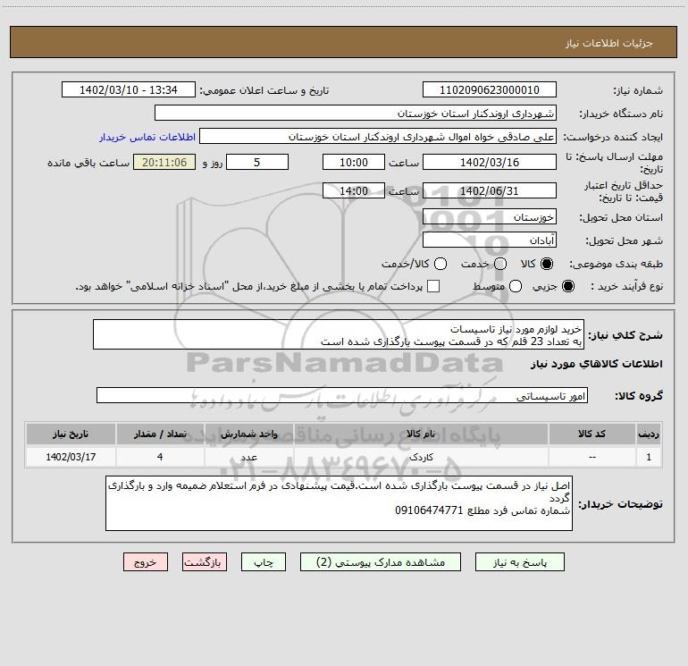Click the remaining time countdown 20:11:06

(x=164, y=162)
